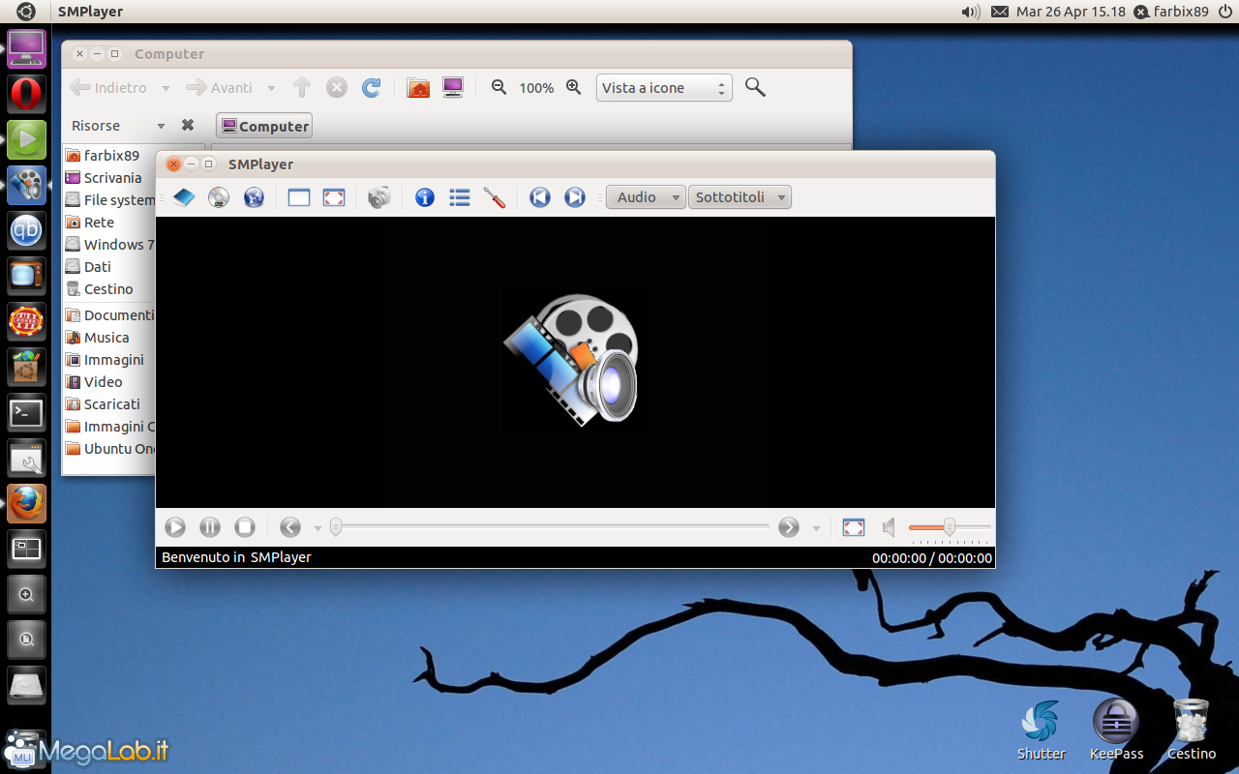This screenshot has width=1239, height=774.
Task: Zoom in using the plus magnifier
Action: [x=573, y=87]
